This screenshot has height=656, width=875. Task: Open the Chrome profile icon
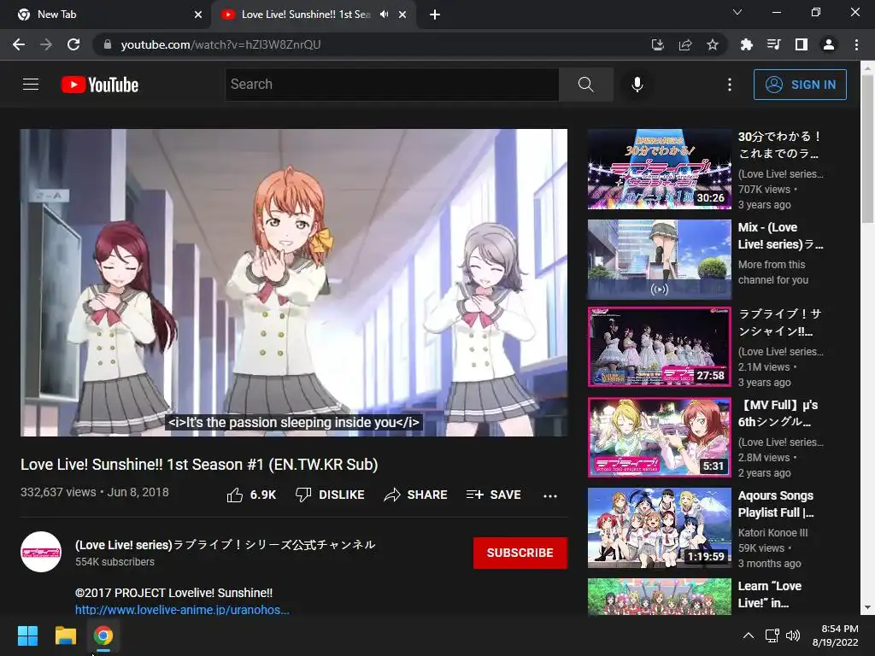tap(829, 44)
